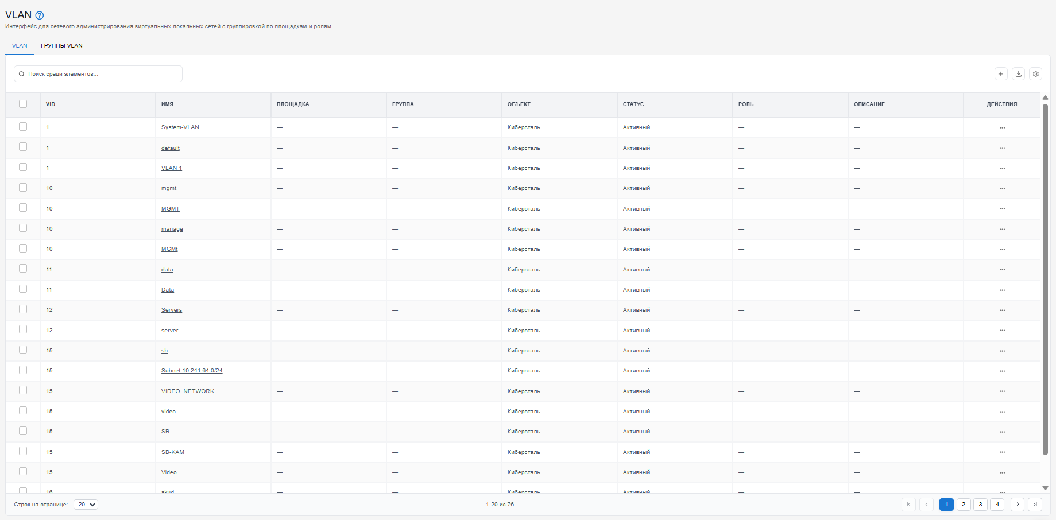Viewport: 1056px width, 520px height.
Task: Open rows-per-page dropdown showing 20
Action: point(86,505)
